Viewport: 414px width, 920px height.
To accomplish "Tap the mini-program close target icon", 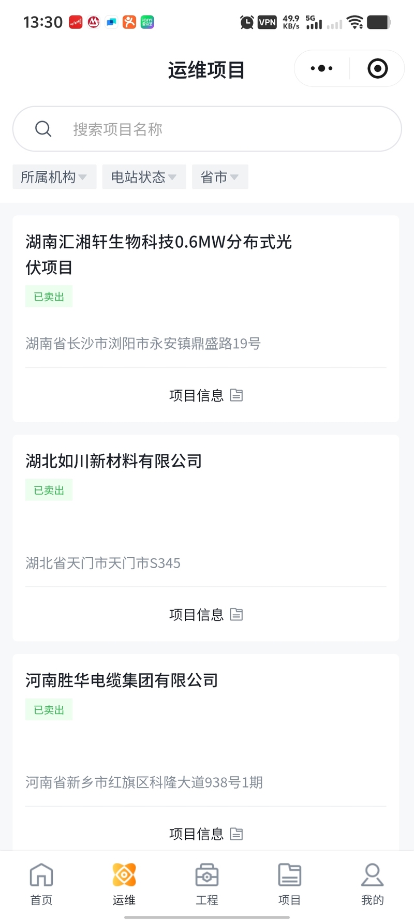I will [x=377, y=68].
